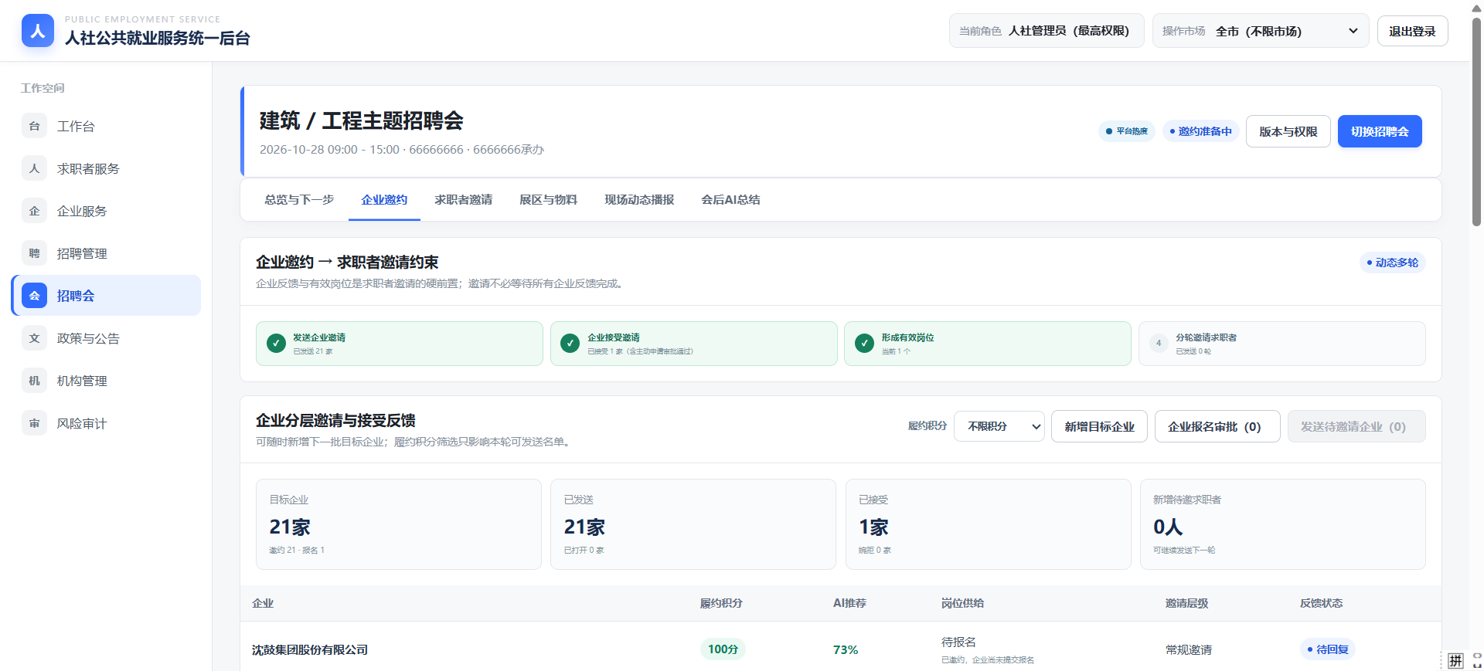Image resolution: width=1484 pixels, height=671 pixels.
Task: Click the 人 icon beside 求职者服务
Action: tap(34, 168)
